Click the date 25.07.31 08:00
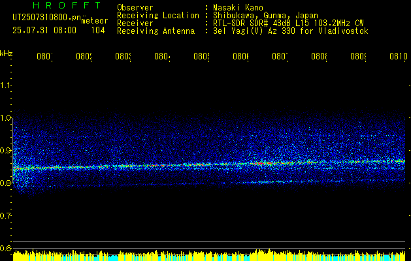The height and width of the screenshot is (261, 411). (44, 31)
